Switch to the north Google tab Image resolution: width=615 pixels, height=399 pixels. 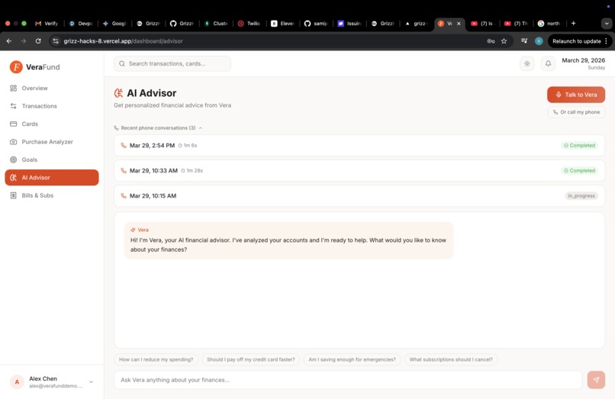pos(549,24)
